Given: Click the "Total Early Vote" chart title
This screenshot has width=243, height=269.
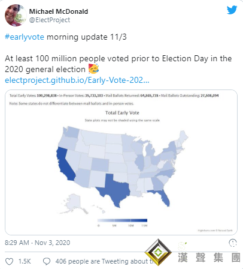Looking at the screenshot, I should tap(122, 113).
